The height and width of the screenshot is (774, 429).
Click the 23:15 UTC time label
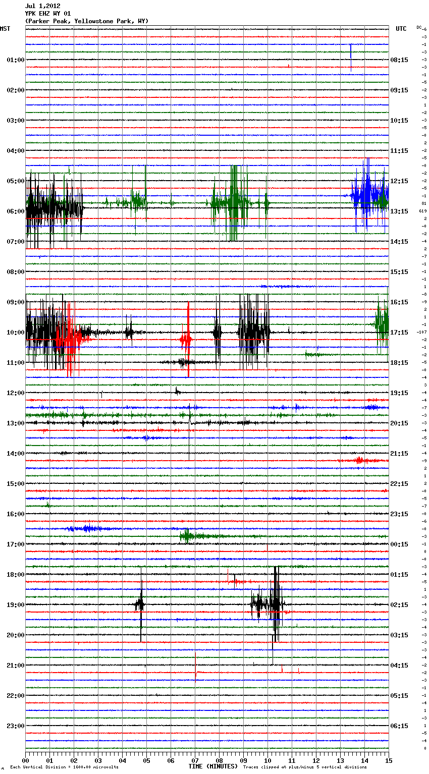pyautogui.click(x=399, y=514)
